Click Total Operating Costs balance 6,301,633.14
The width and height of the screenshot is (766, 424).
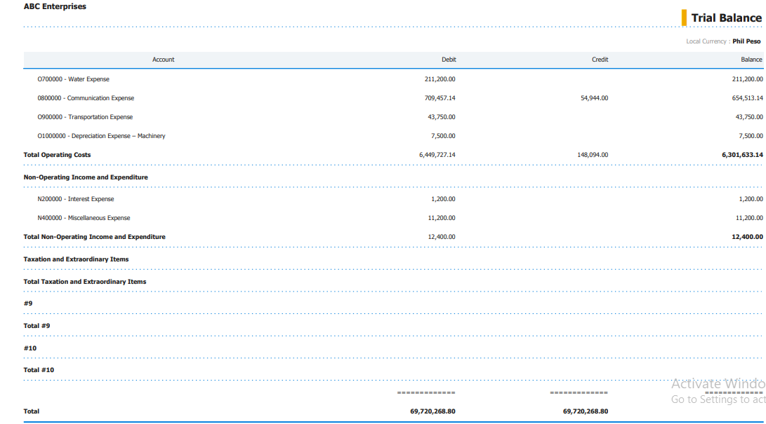[742, 155]
